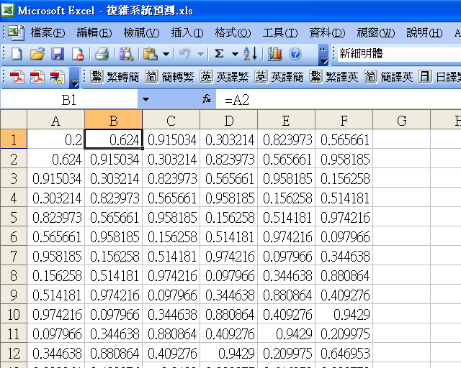Save the workbook with the floppy icon

click(58, 54)
